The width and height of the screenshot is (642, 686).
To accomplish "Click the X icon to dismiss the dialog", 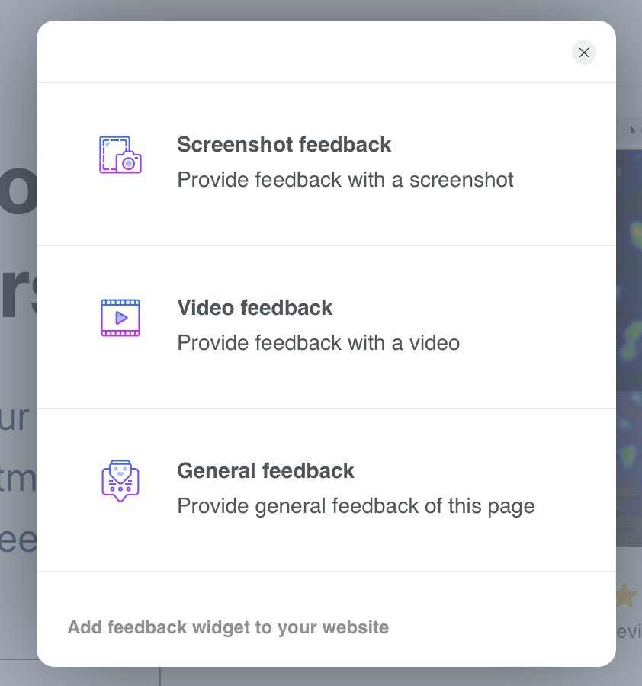I will 583,53.
